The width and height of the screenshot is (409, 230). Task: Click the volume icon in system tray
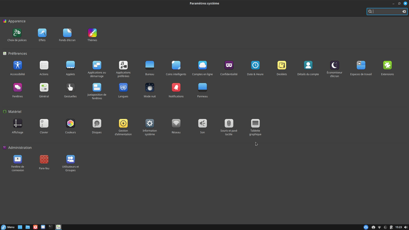coord(406,228)
